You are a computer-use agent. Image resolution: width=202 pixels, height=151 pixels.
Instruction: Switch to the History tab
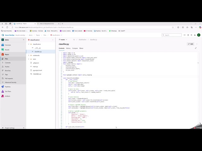coord(68,48)
